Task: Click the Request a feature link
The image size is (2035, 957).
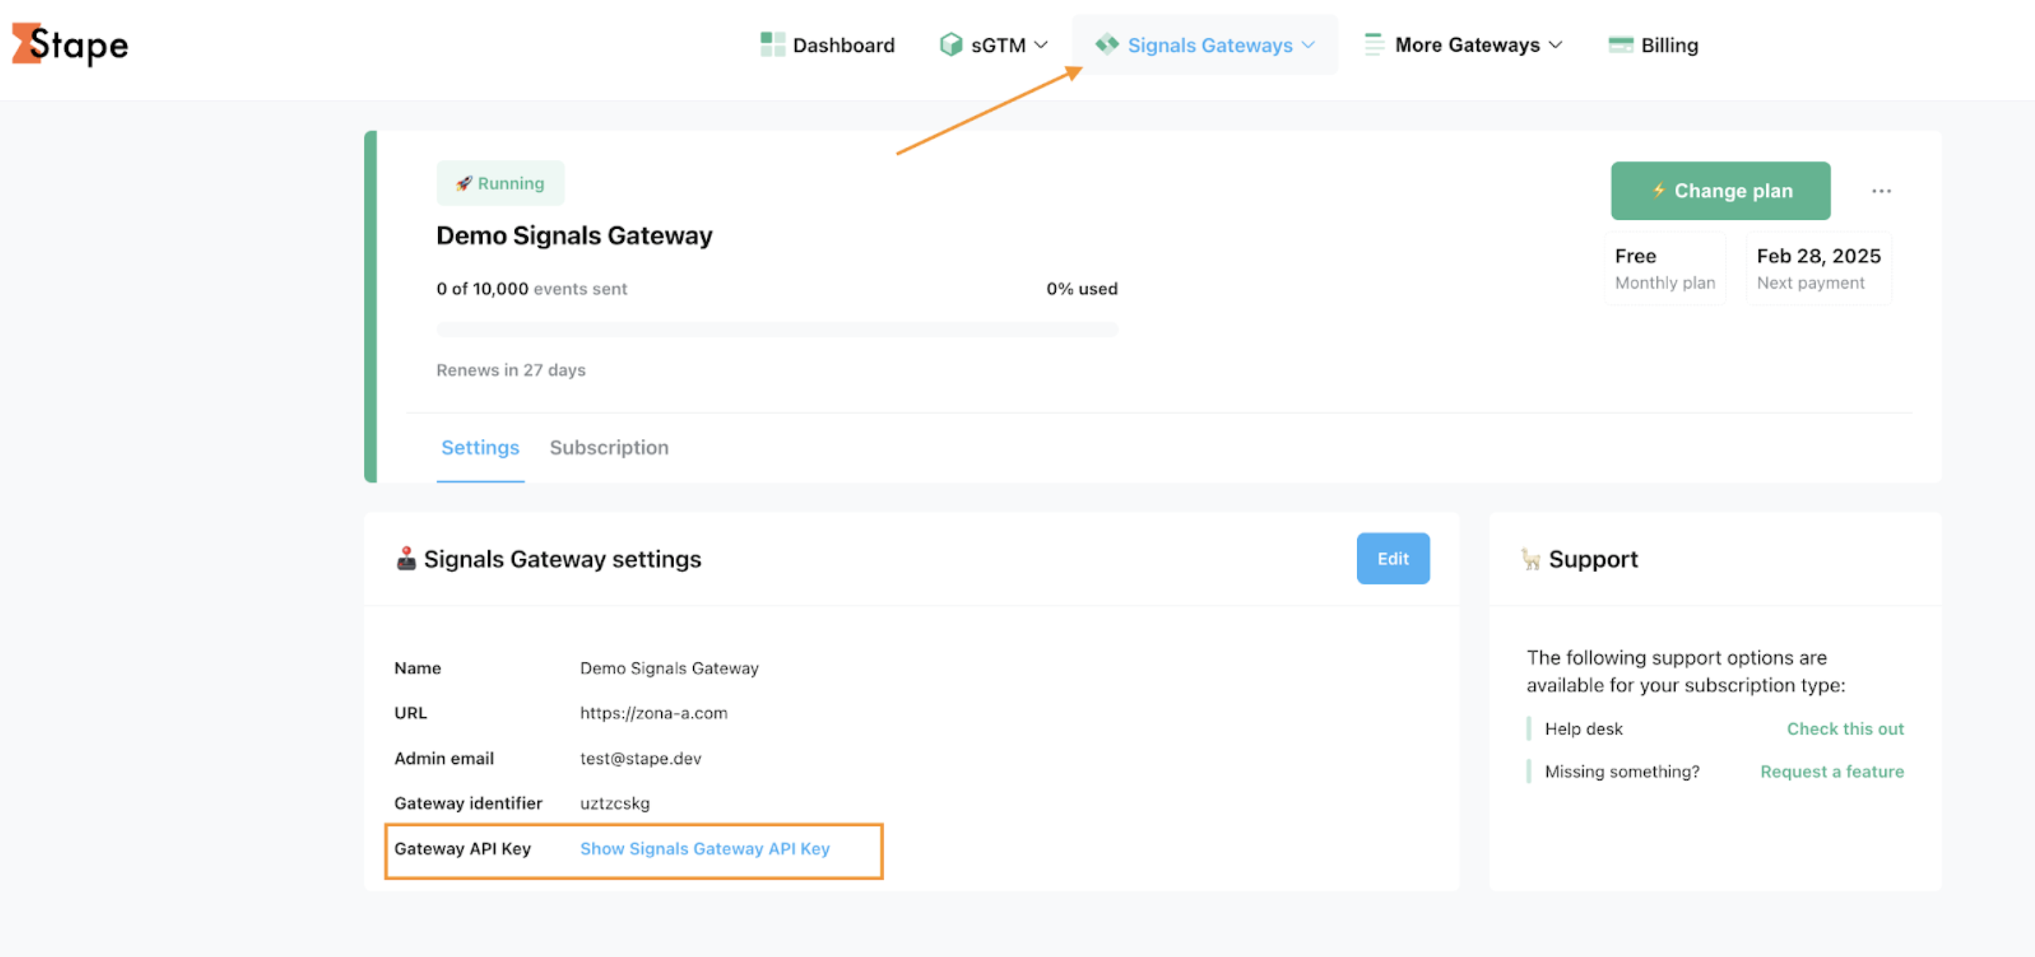Action: 1832,772
